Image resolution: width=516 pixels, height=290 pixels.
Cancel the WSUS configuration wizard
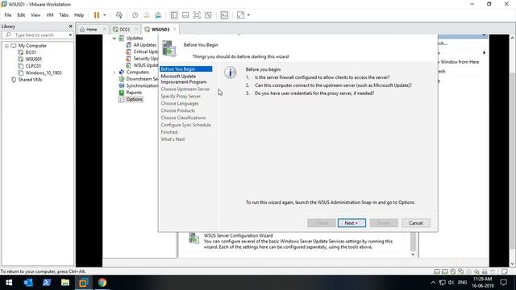click(416, 223)
